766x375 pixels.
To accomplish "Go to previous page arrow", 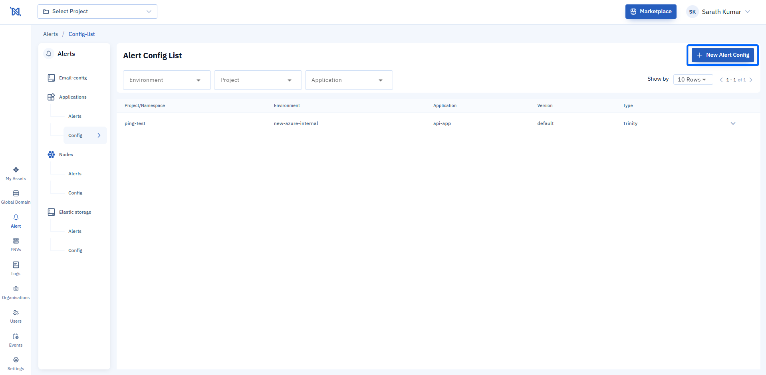I will (721, 80).
